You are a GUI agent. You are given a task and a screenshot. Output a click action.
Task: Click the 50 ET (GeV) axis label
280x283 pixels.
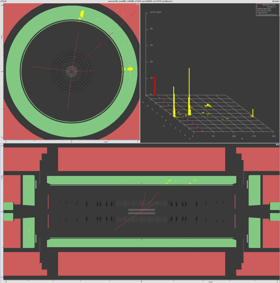[155, 12]
